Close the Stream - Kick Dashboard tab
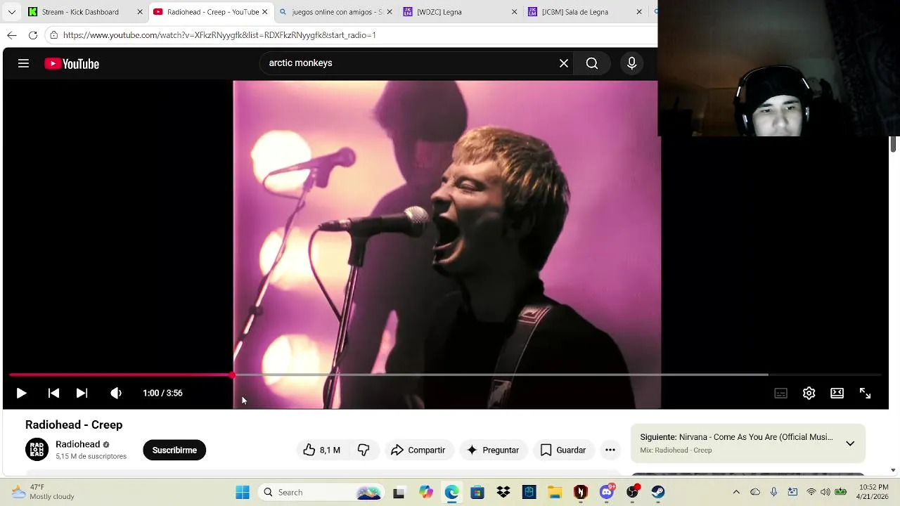 click(x=140, y=12)
